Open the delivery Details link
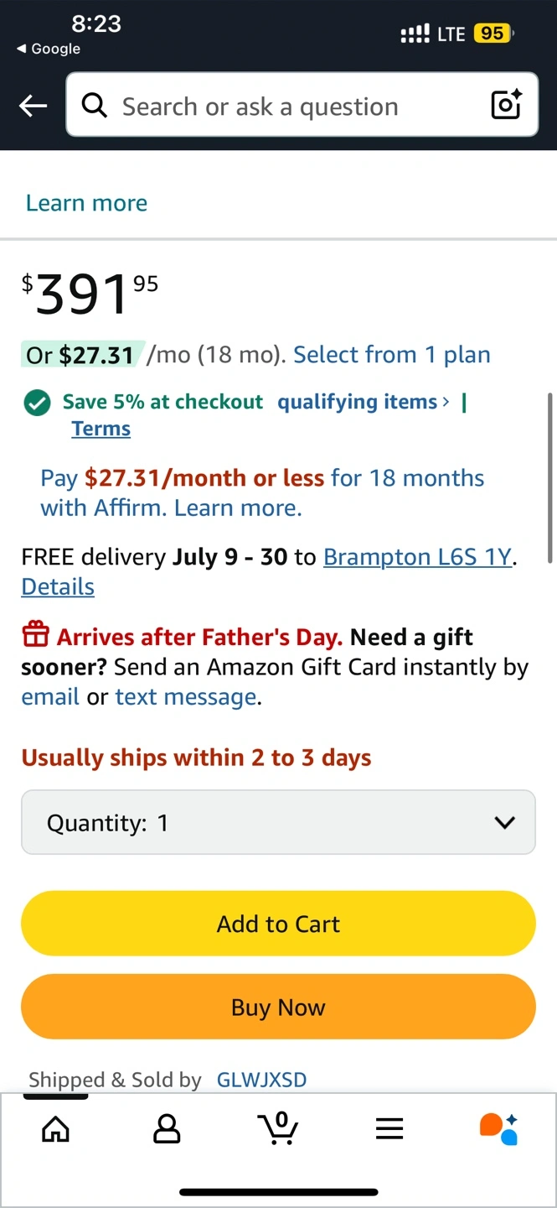 58,586
